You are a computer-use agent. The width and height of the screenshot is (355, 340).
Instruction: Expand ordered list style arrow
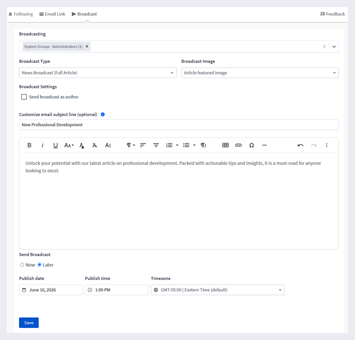click(x=177, y=145)
